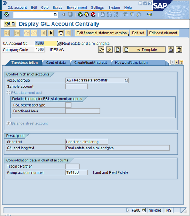Expand the status bar triangle arrow
190x216 pixels.
click(x=128, y=210)
